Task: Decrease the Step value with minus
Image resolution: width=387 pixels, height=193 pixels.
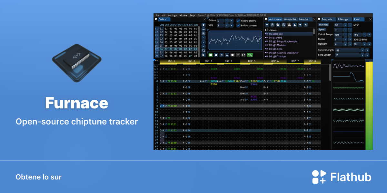Action: point(226,25)
